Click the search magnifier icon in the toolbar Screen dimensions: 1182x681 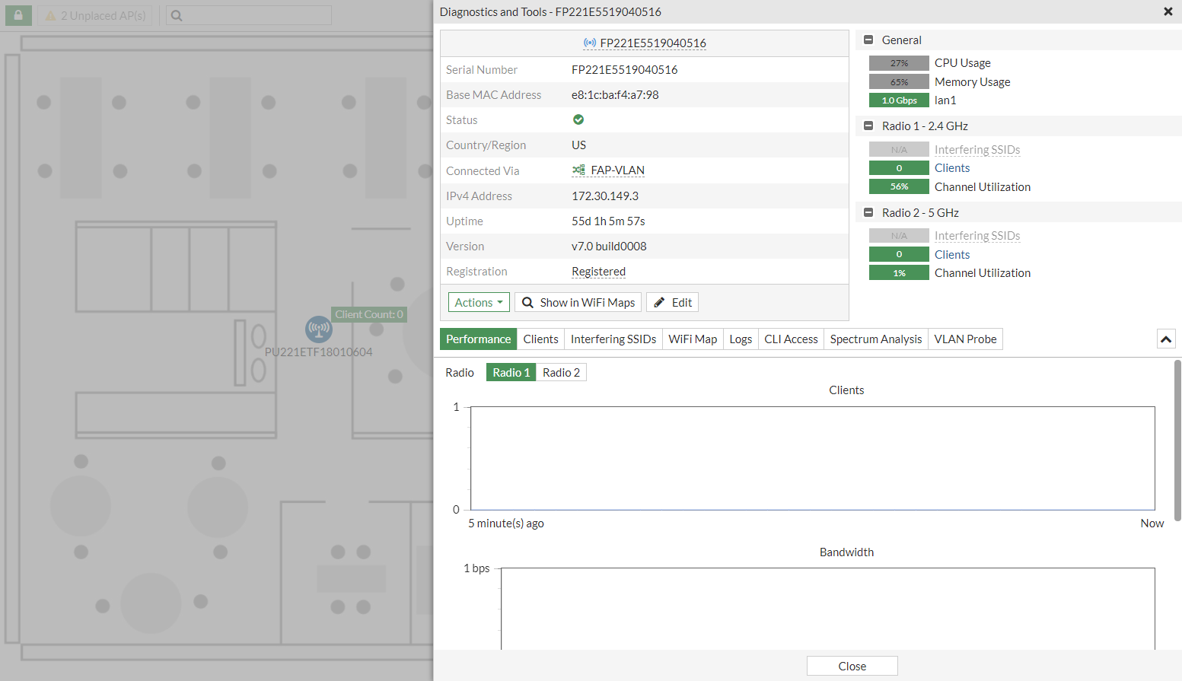pos(175,15)
